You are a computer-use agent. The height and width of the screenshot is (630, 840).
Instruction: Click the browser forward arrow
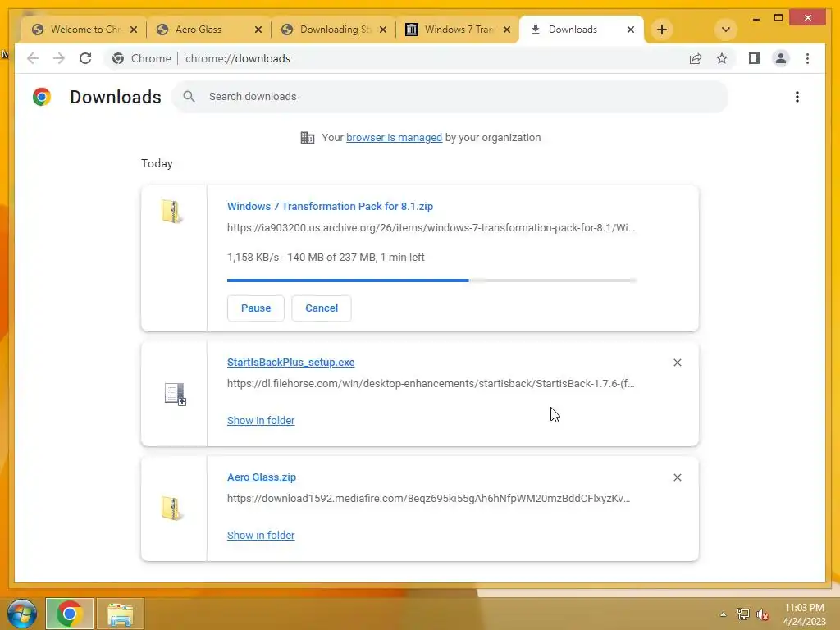click(59, 58)
